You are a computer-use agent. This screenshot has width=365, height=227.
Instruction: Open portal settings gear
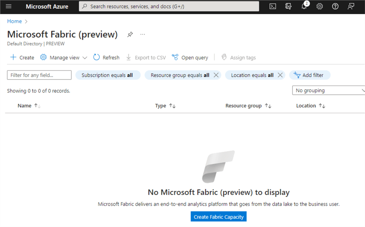pos(320,6)
